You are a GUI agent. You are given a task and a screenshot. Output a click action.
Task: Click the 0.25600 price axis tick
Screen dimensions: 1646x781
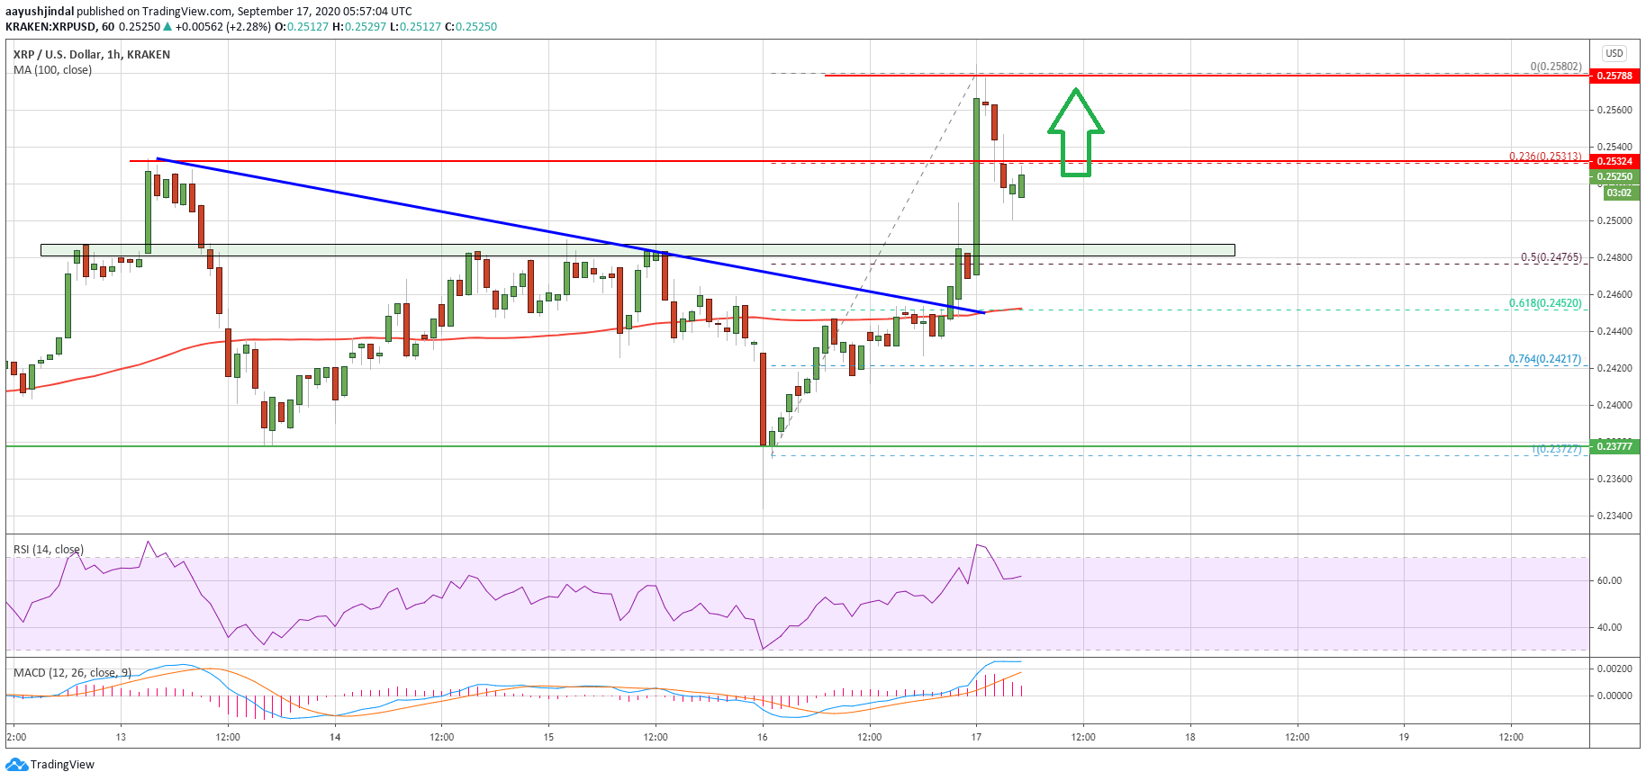click(1614, 111)
